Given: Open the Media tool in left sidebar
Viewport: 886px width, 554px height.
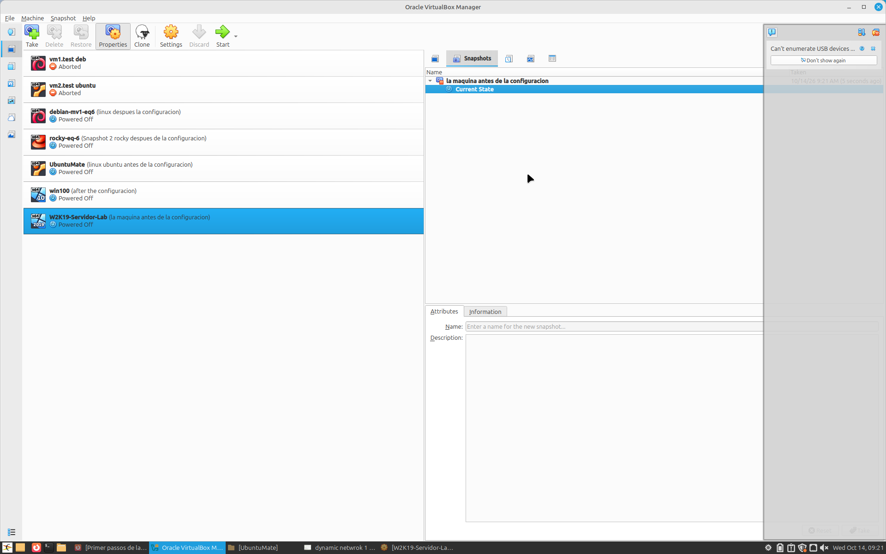Looking at the screenshot, I should [x=12, y=83].
